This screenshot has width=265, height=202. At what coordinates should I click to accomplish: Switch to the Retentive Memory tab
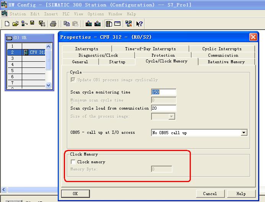pos(226,62)
